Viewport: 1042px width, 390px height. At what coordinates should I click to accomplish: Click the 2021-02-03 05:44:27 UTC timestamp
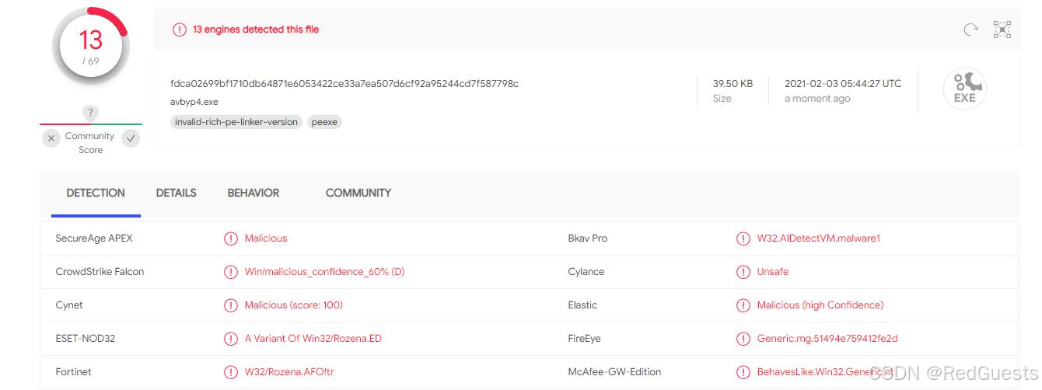[843, 84]
